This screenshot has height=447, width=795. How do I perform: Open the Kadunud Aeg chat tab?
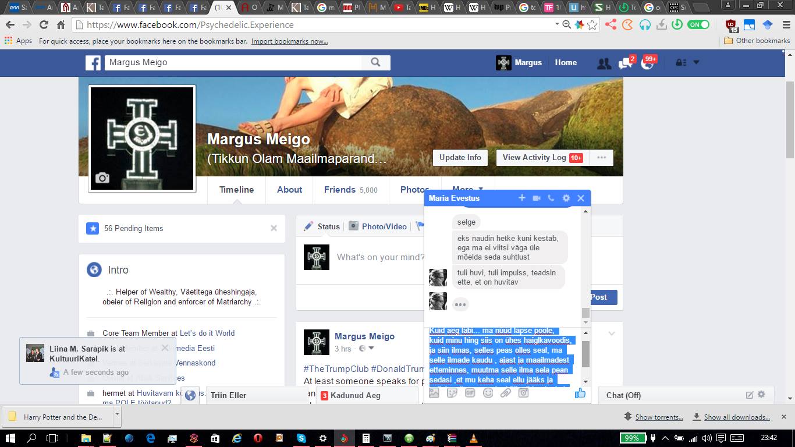[x=367, y=395]
